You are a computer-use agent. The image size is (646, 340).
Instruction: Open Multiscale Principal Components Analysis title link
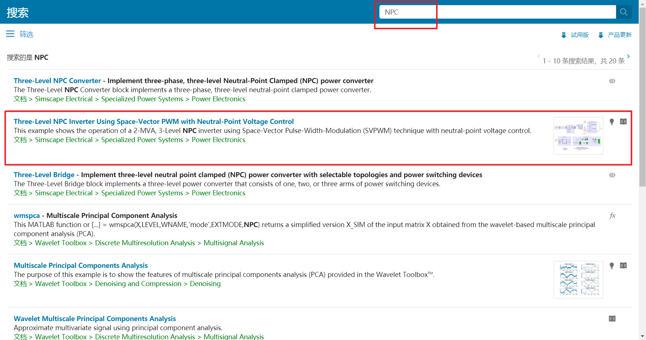point(81,266)
